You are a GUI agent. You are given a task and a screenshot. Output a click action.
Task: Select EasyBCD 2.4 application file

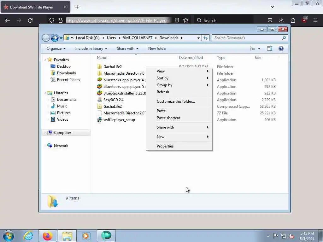113,100
